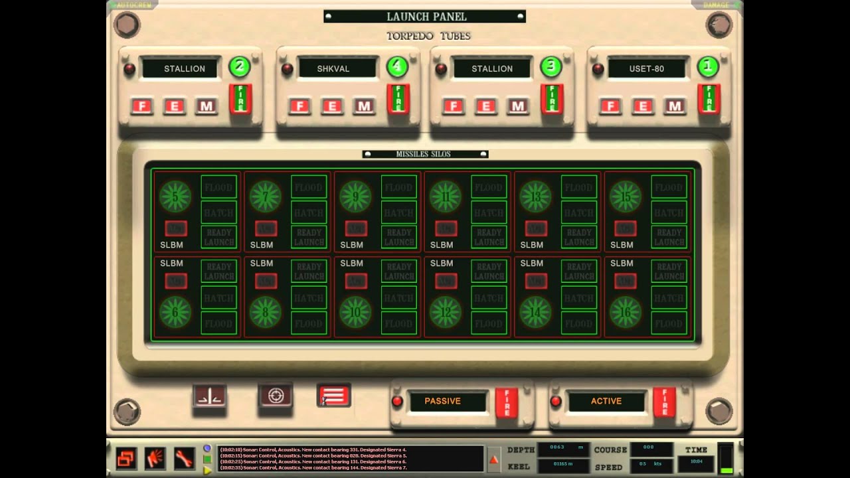The height and width of the screenshot is (478, 850).
Task: Select the green tube number 2 indicator
Action: pos(239,66)
